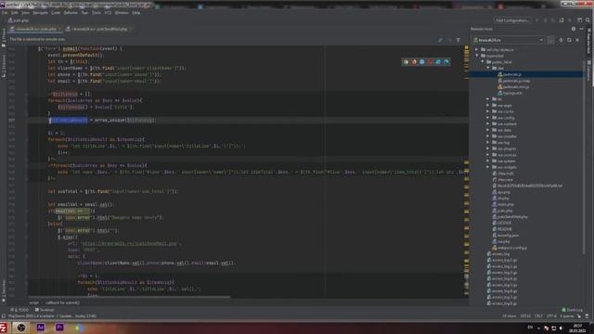Toggle the Remote Host side tool button
The height and width of the screenshot is (334, 594).
pyautogui.click(x=588, y=42)
